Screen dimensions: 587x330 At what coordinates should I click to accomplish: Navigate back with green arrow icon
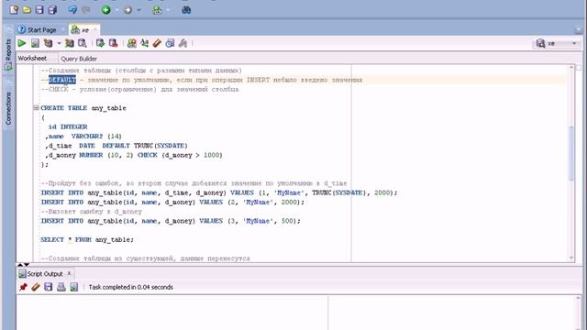click(x=106, y=10)
